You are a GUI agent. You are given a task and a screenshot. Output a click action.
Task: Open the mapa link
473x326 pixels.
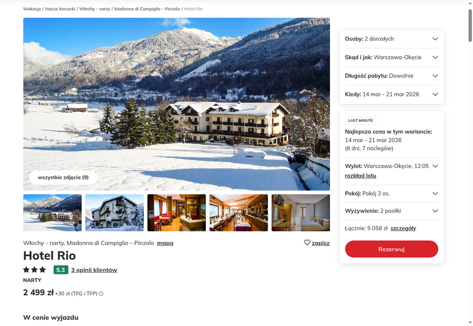(x=166, y=243)
